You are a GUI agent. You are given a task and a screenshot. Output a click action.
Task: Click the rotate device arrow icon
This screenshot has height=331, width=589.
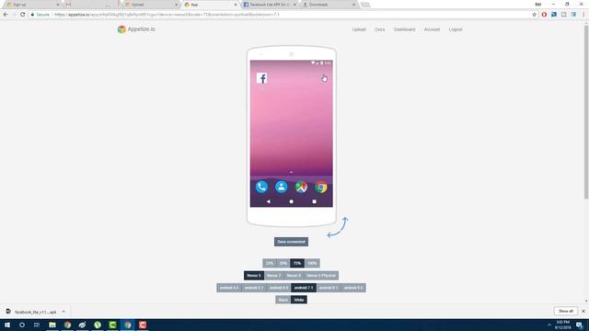tap(338, 227)
